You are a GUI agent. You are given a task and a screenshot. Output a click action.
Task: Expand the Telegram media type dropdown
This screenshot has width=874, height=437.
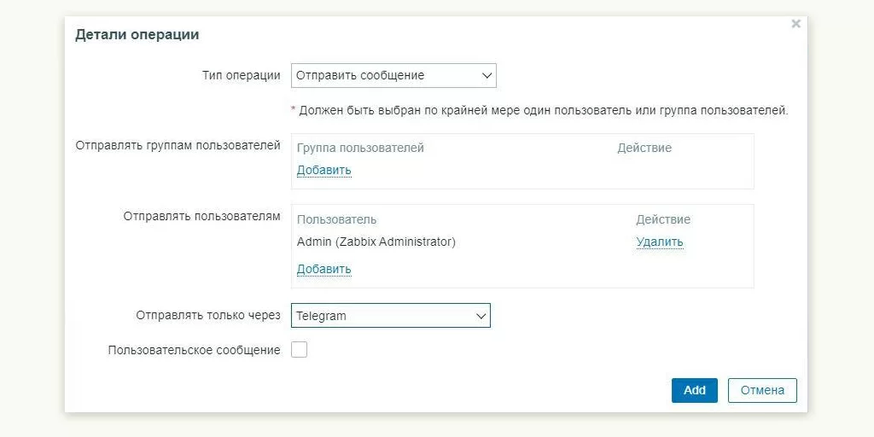pyautogui.click(x=391, y=316)
